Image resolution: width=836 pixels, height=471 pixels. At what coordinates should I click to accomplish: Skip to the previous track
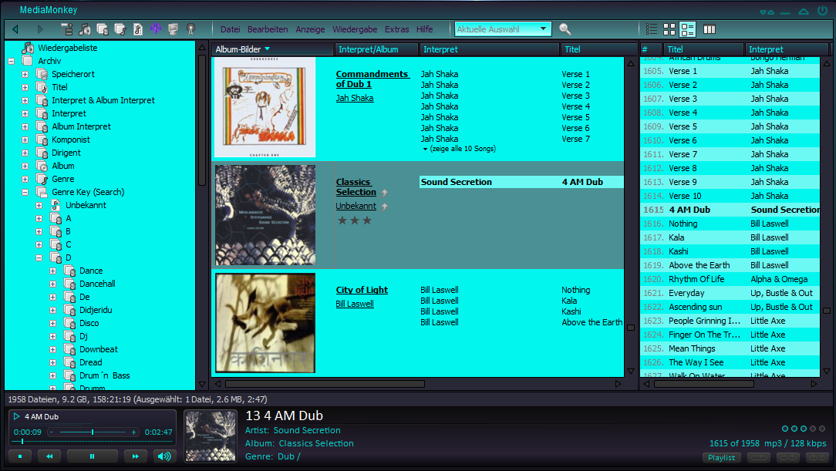49,456
